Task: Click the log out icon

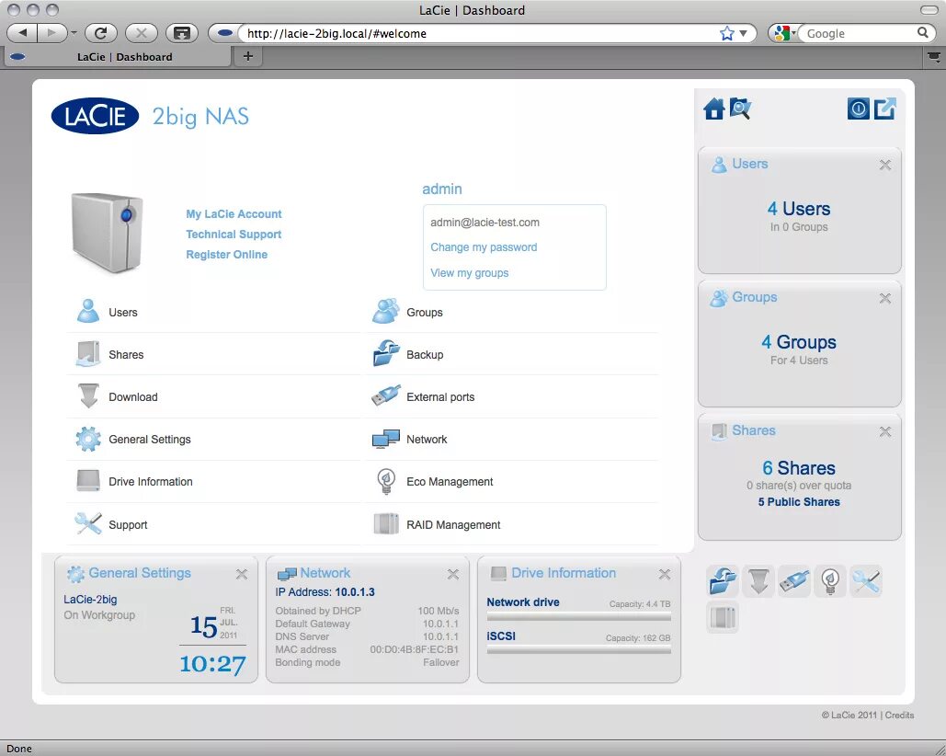Action: pos(885,109)
